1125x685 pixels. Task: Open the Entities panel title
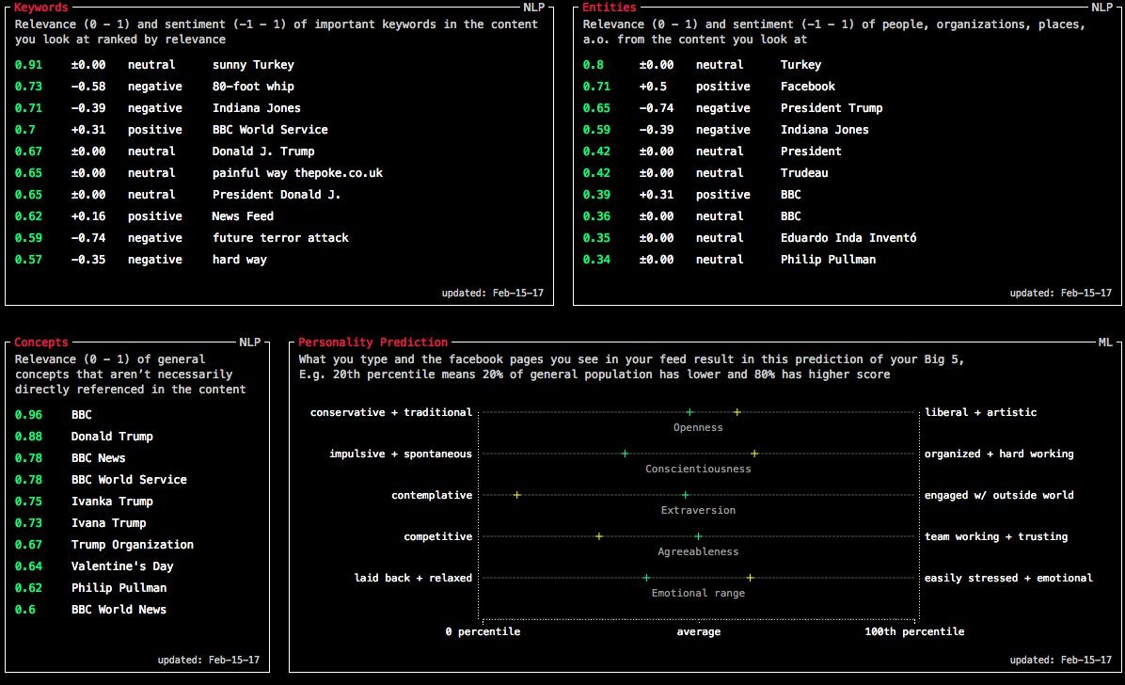(x=610, y=8)
